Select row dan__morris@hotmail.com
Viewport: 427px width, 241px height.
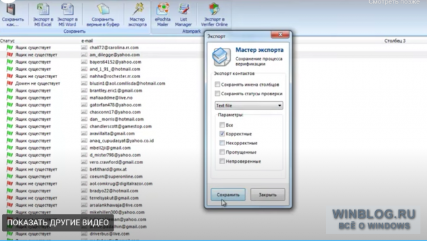pos(116,119)
